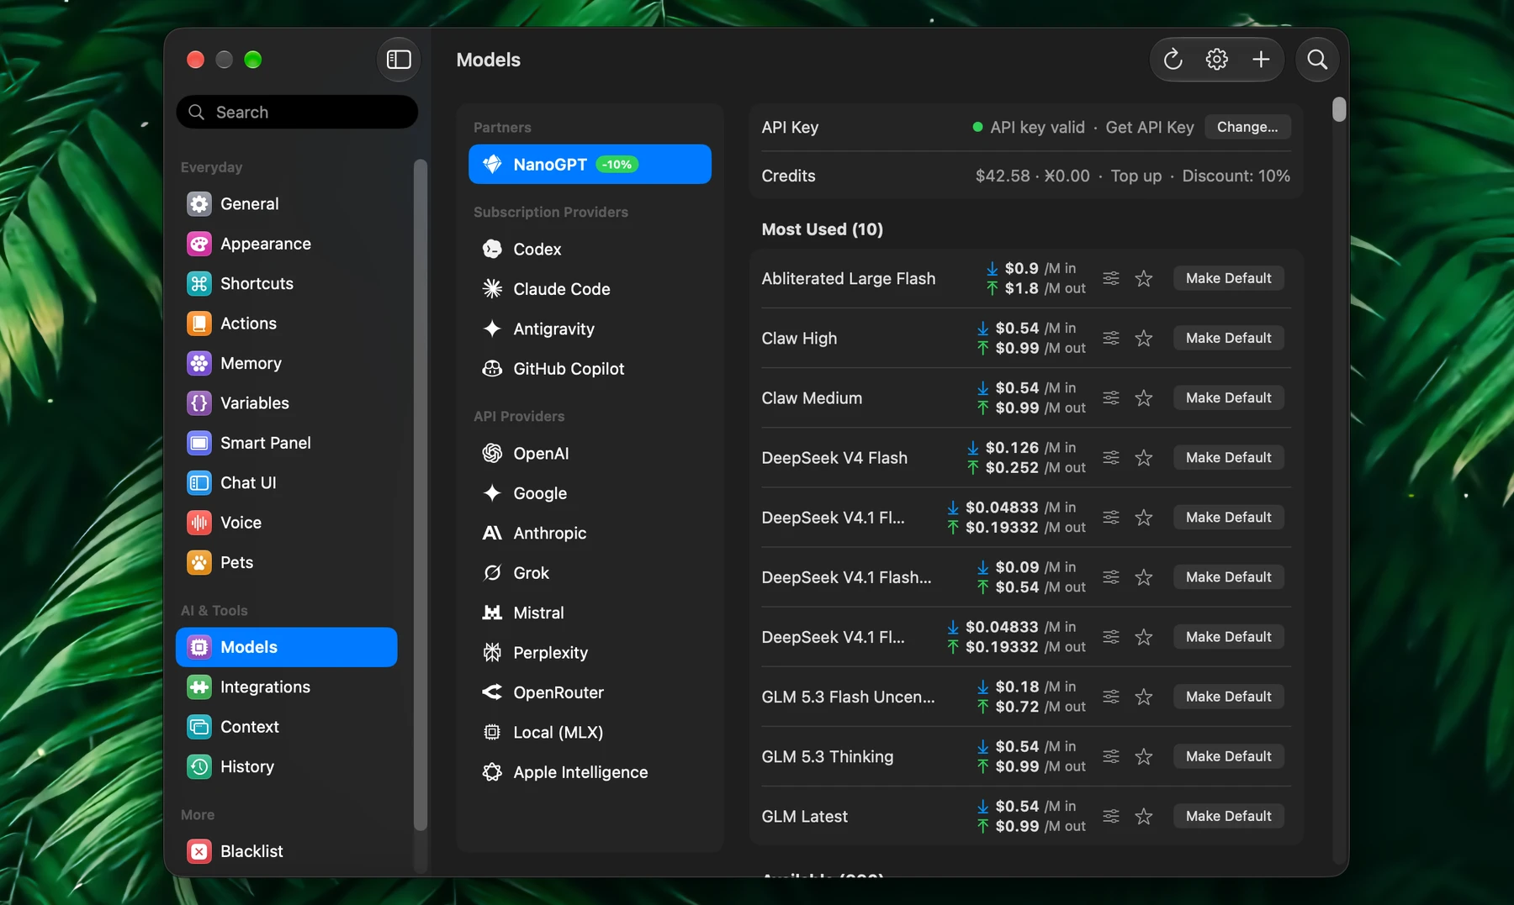The width and height of the screenshot is (1514, 905).
Task: Open the OpenAI API provider
Action: pos(590,453)
